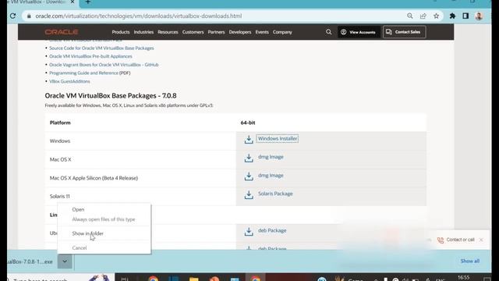Close the Contact or call widget
Screen dimensions: 499x281
481,240
